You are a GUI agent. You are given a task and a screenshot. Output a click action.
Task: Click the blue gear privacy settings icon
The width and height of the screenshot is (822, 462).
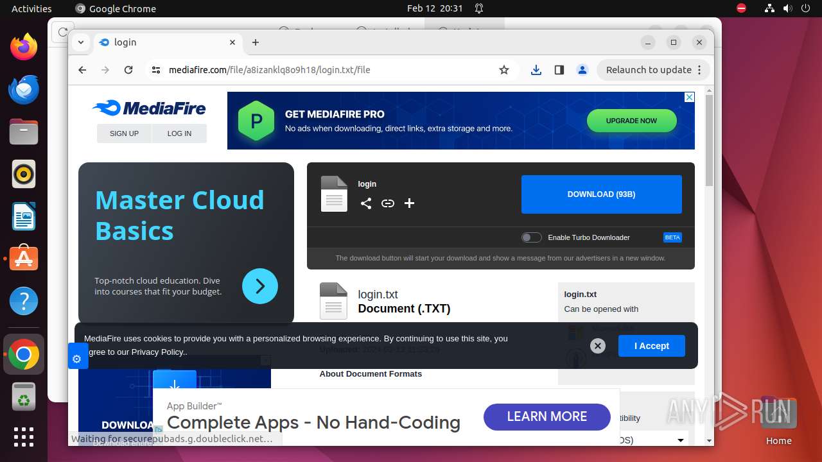coord(77,359)
